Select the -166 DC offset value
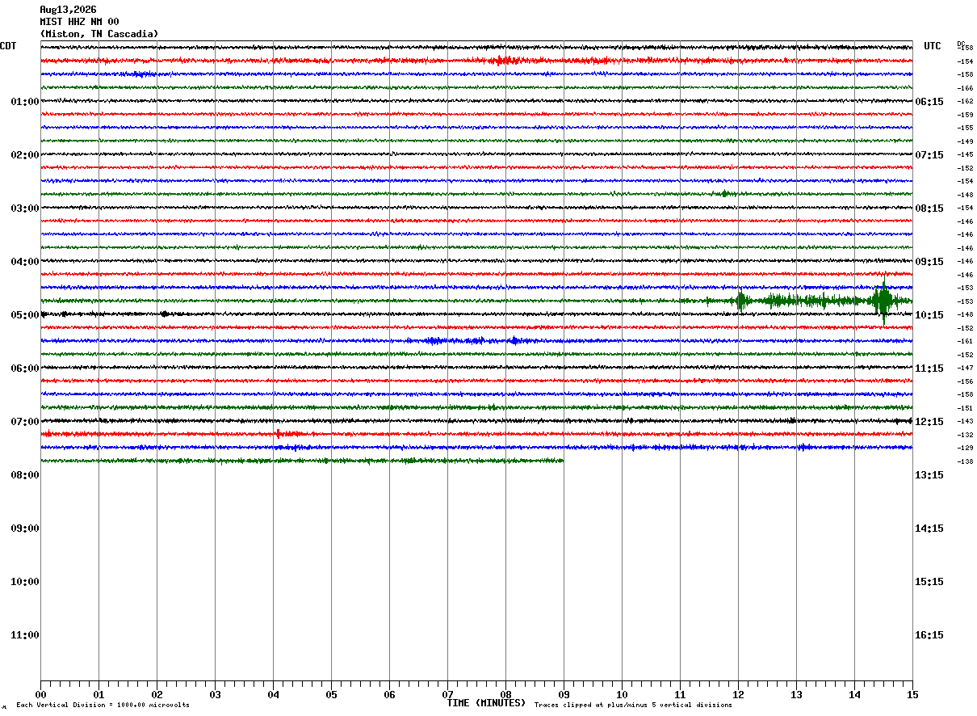 coord(965,88)
